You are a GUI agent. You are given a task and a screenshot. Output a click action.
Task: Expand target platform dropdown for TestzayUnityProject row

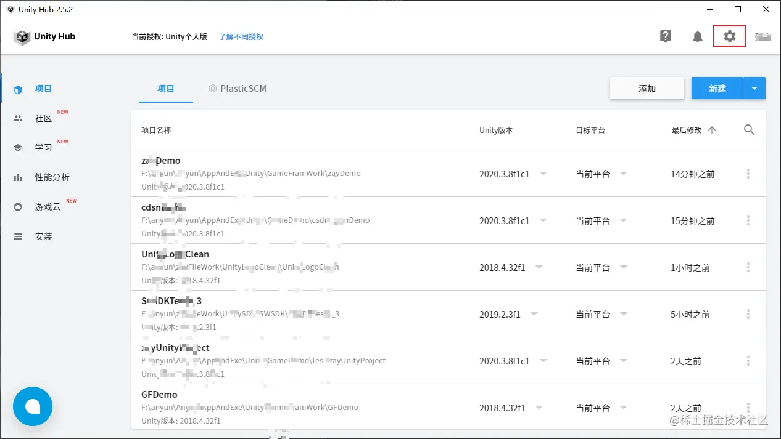(623, 360)
